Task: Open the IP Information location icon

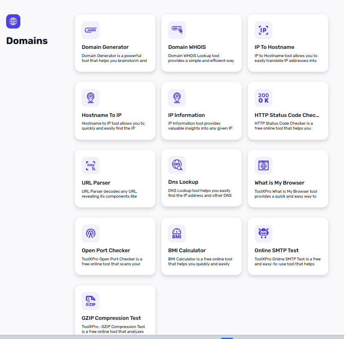Action: (x=177, y=98)
